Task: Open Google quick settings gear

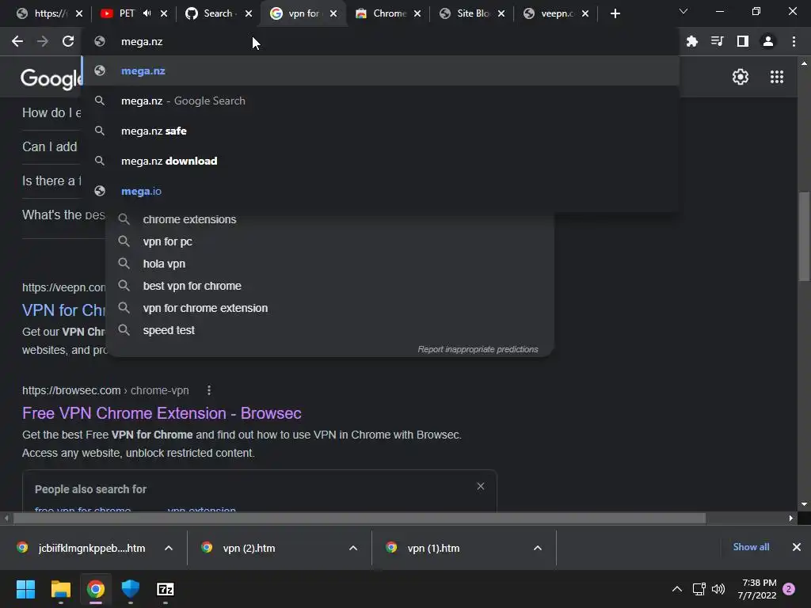Action: pos(741,77)
